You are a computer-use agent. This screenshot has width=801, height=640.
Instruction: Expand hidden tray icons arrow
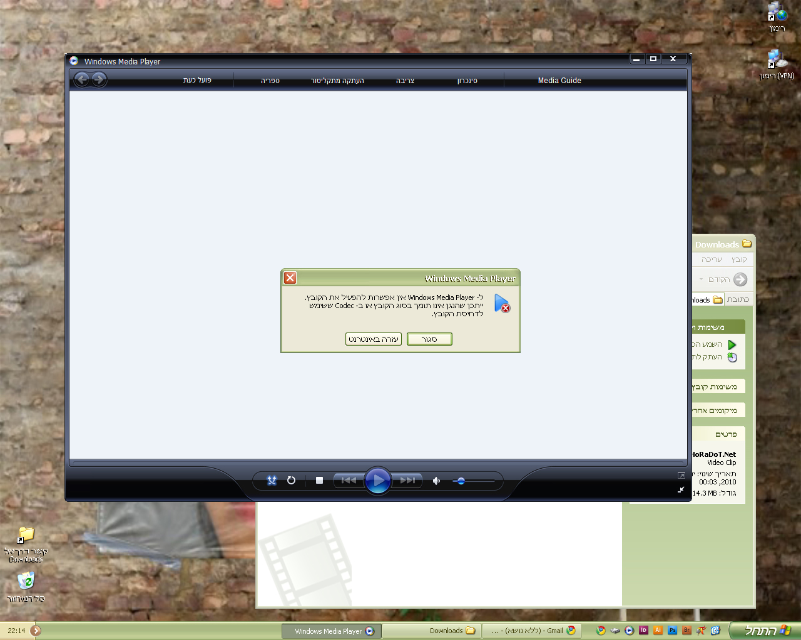point(36,631)
